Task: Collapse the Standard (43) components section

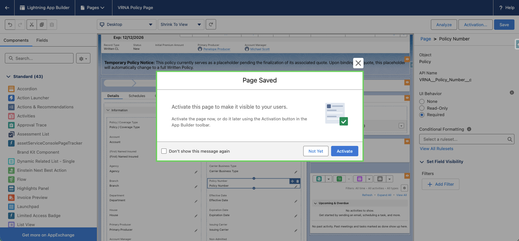Action: (8, 77)
